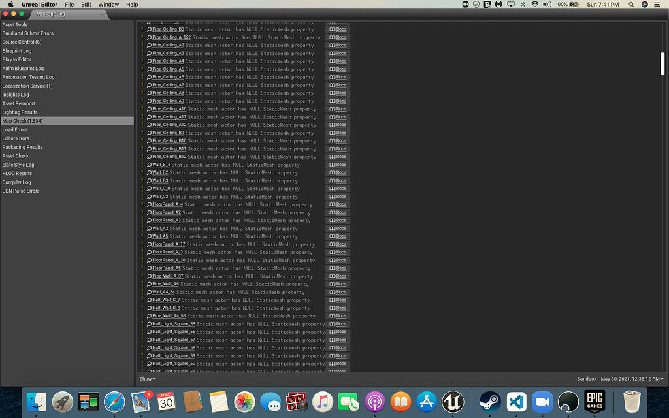Viewport: 669px width, 418px height.
Task: Open the Wi-Fi status icon in menu bar
Action: (535, 5)
